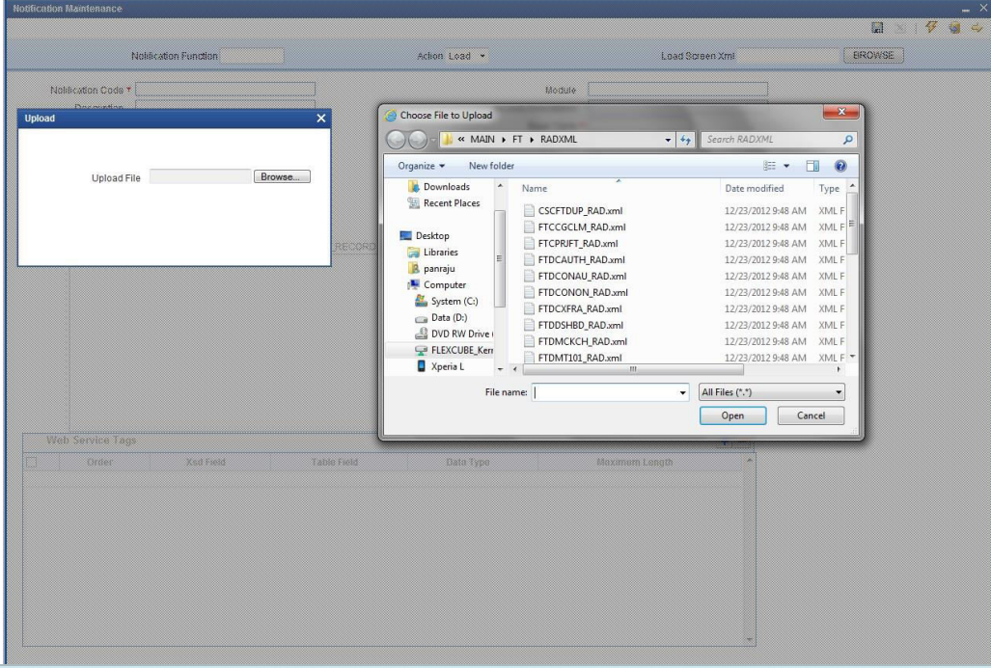Click New folder in file dialog
991x668 pixels.
coord(491,166)
